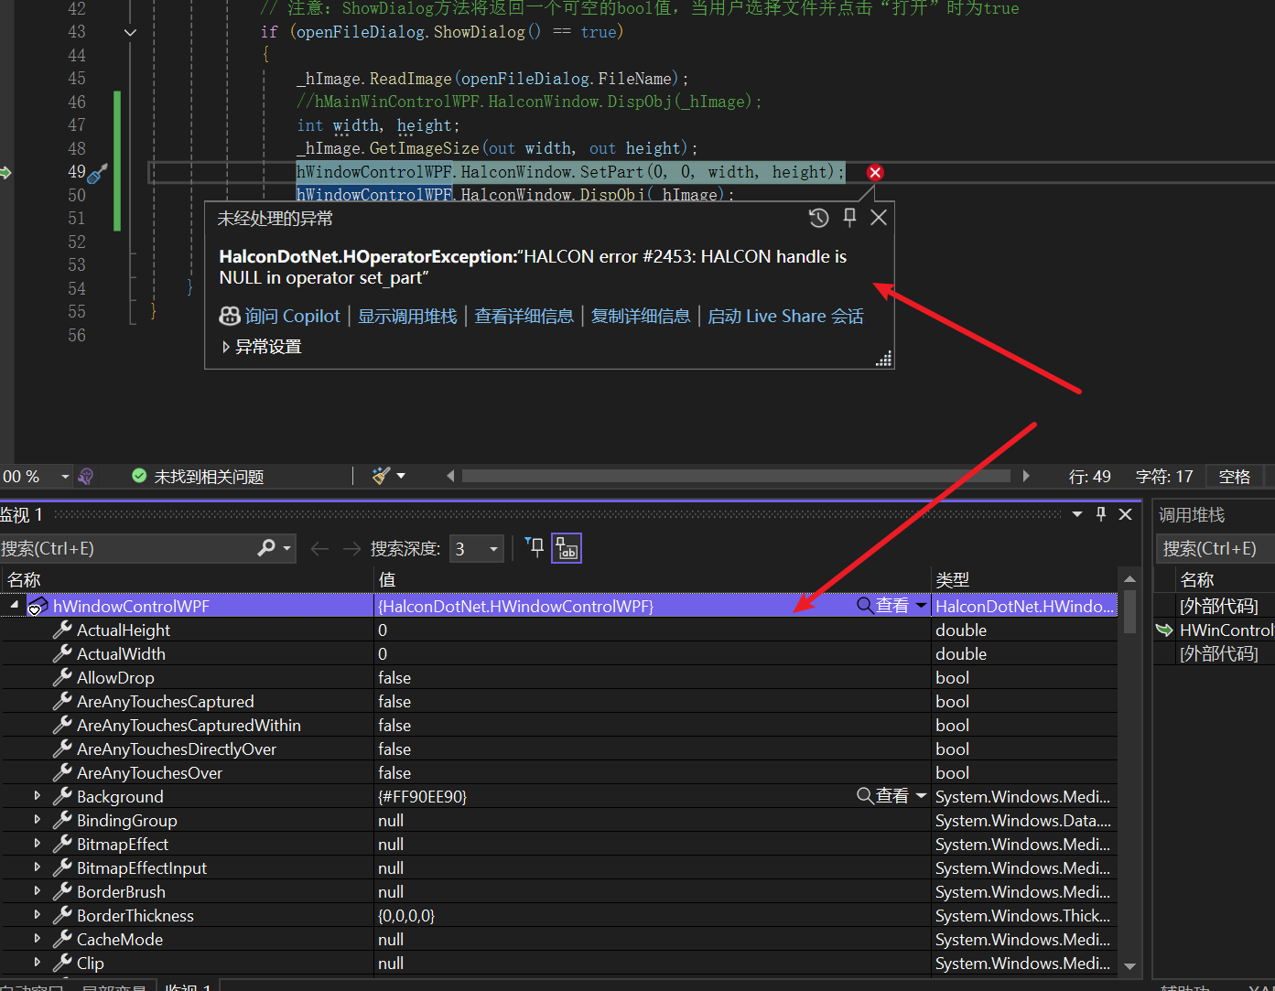
Task: Select the HWinControl frame in Call Stack
Action: [1226, 630]
